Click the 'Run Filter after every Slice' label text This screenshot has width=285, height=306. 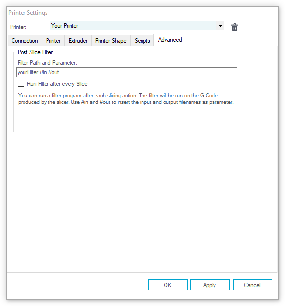coord(57,84)
